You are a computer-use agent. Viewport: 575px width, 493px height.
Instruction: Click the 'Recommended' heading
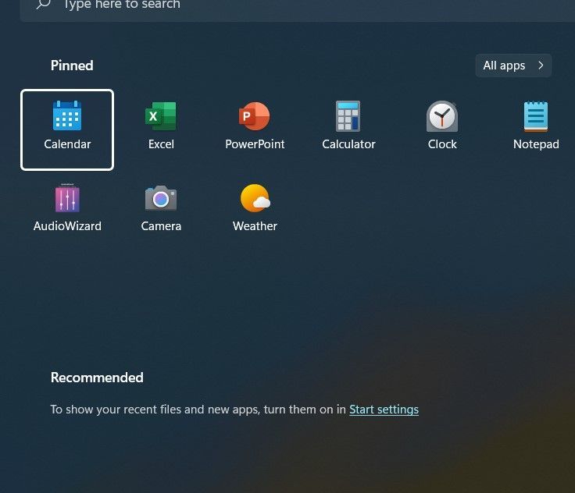pyautogui.click(x=97, y=378)
